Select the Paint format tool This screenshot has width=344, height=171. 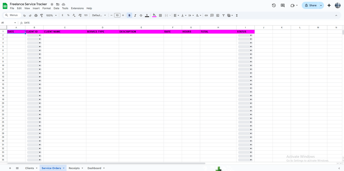tap(42, 15)
